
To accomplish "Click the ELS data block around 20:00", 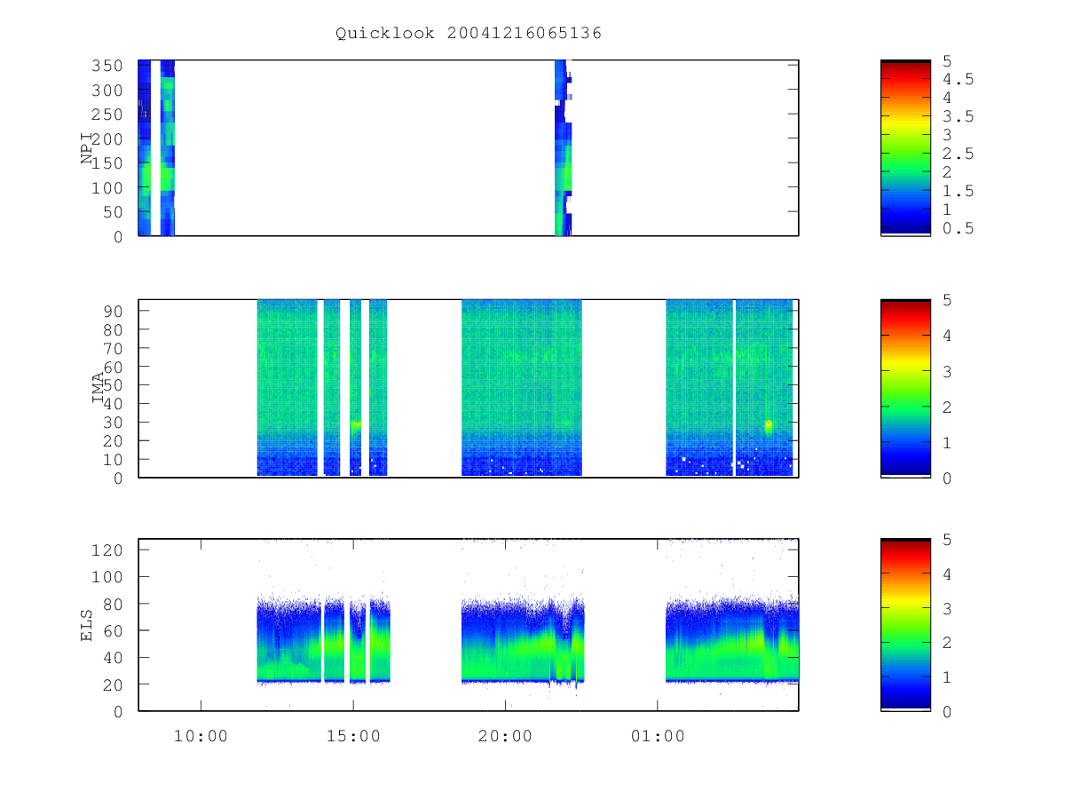I will (523, 641).
